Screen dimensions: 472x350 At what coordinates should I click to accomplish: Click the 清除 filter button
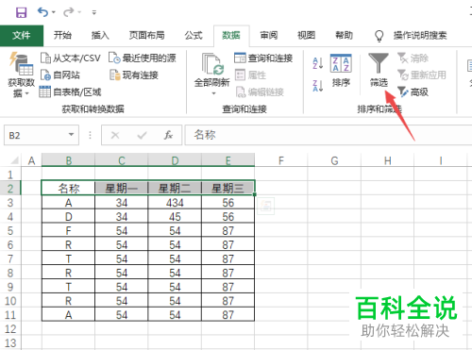(413, 58)
